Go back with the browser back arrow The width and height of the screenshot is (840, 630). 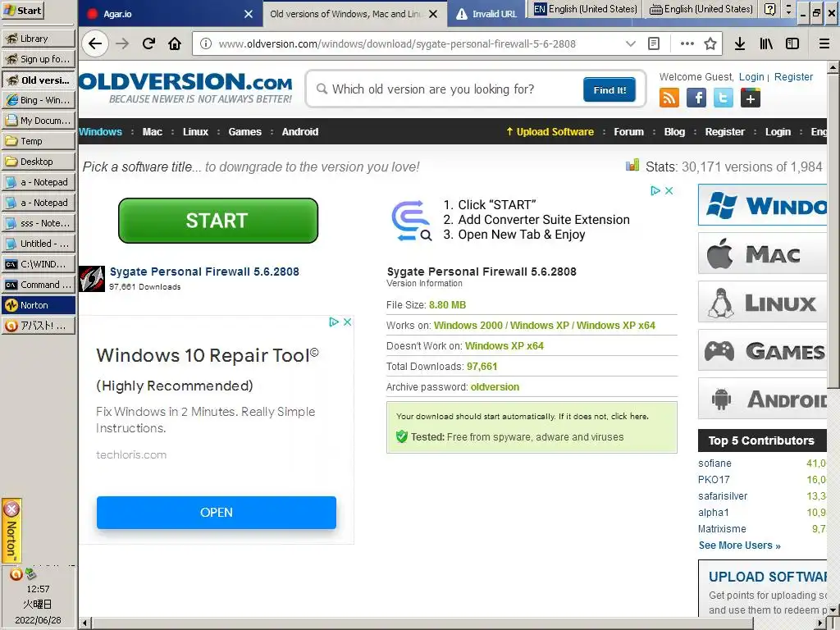(95, 44)
